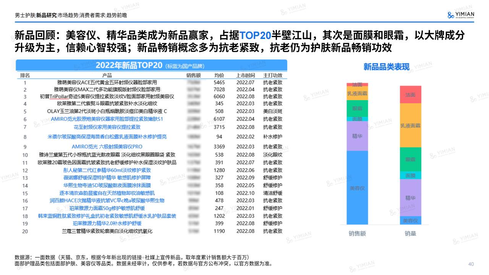
Task: Click the 产品 column header
Action: coord(107,75)
